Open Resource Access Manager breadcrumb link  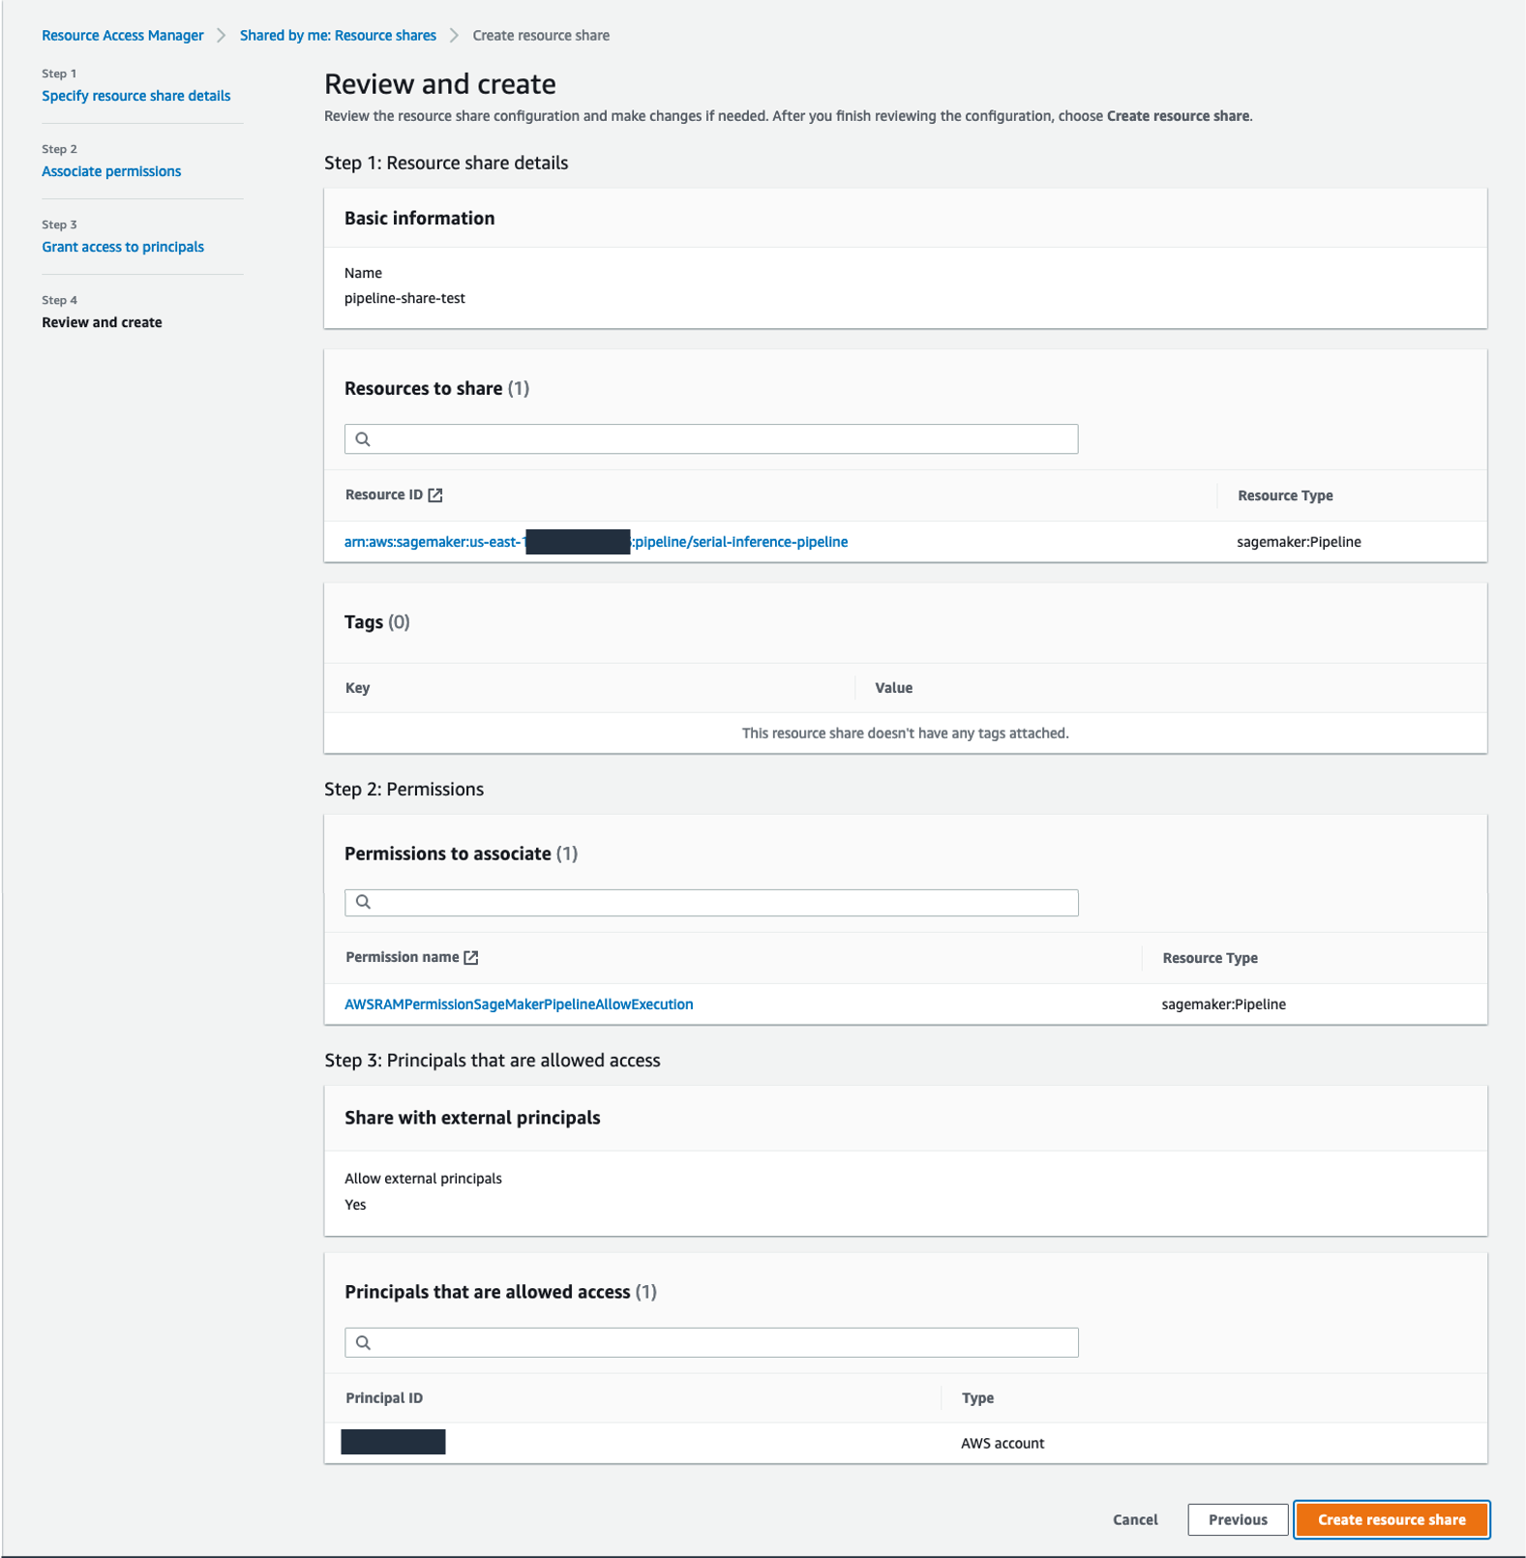pos(122,36)
